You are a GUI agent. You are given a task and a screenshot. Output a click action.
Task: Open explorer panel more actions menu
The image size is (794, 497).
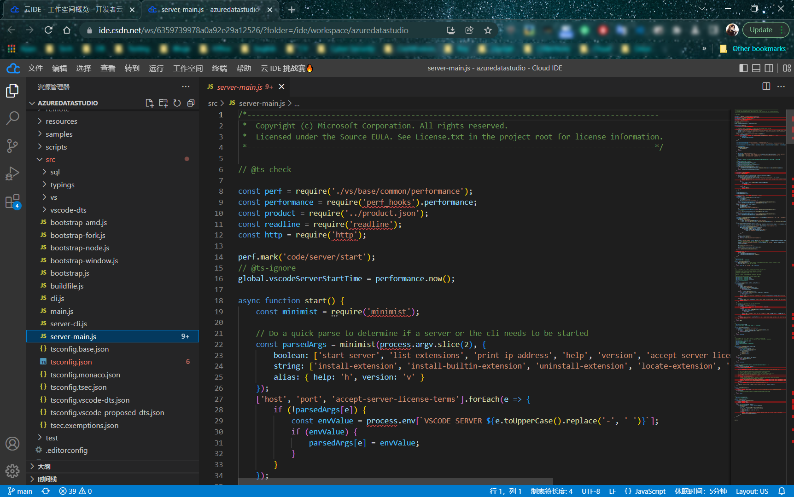pyautogui.click(x=186, y=87)
